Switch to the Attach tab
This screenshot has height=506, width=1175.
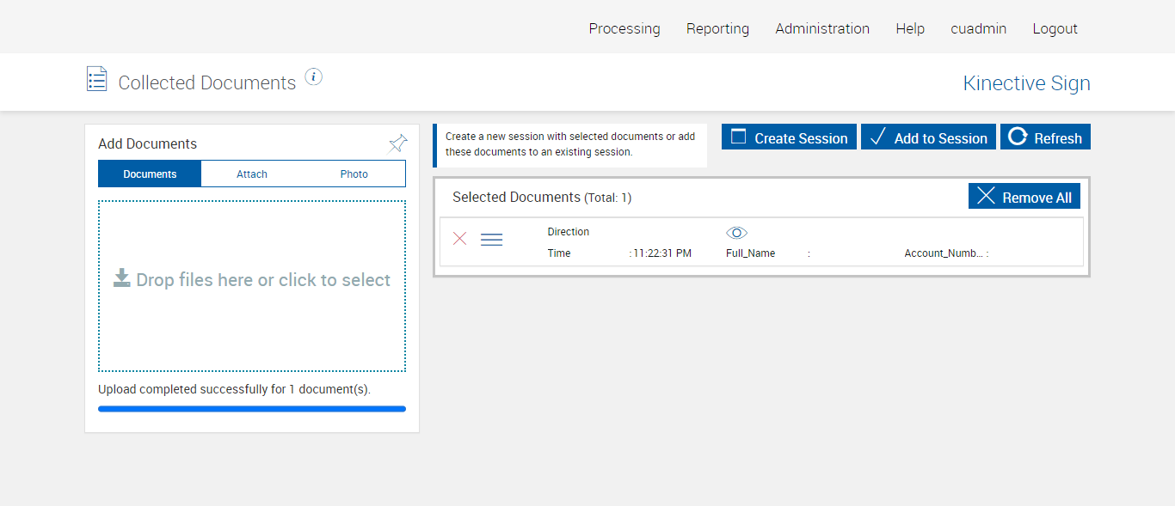point(252,174)
